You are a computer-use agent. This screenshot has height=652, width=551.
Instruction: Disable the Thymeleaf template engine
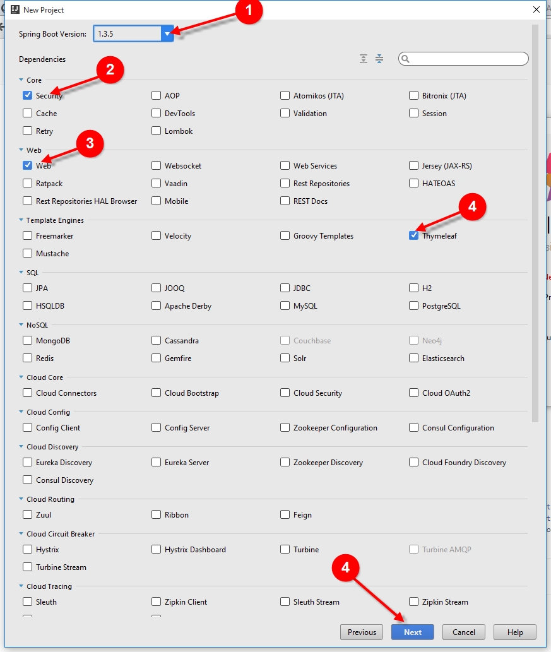point(414,235)
